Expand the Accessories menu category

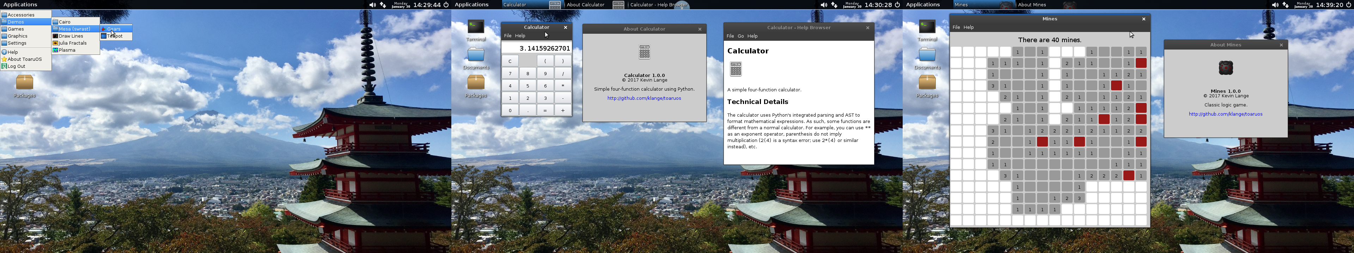[x=26, y=15]
